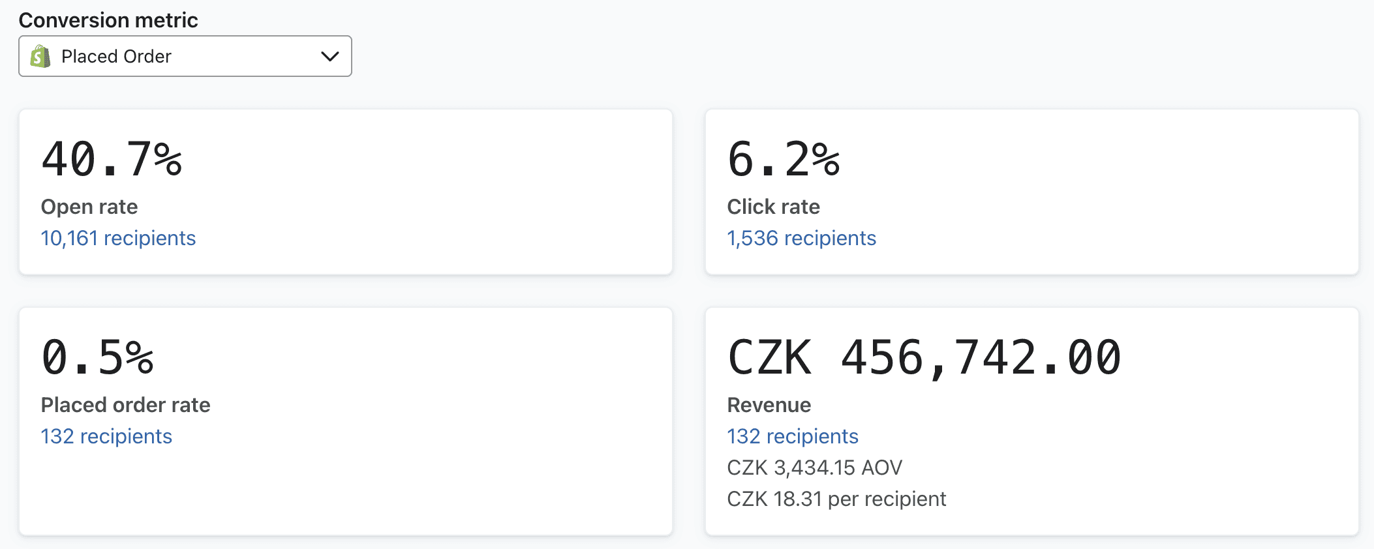Click the 6.2% click rate figure
1374x549 pixels.
pos(784,159)
